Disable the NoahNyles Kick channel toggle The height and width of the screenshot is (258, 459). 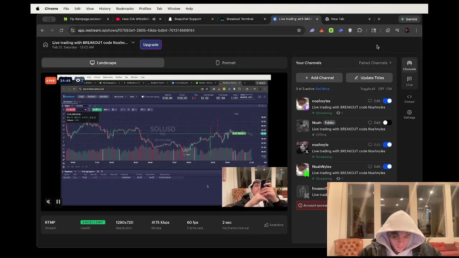pyautogui.click(x=387, y=167)
